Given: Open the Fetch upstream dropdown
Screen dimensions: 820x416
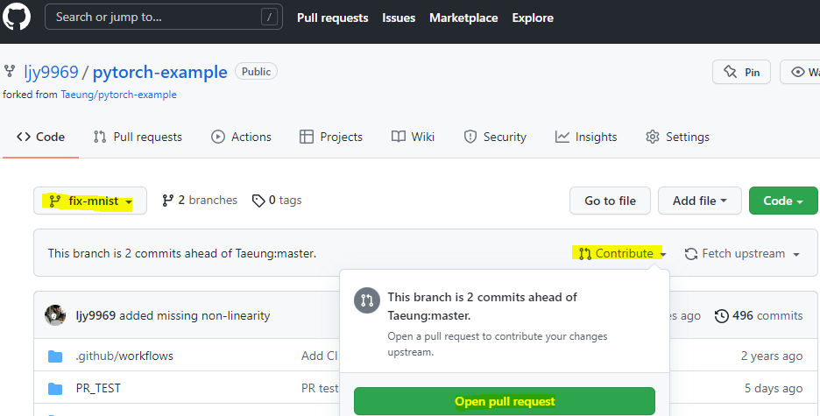Looking at the screenshot, I should coord(742,253).
